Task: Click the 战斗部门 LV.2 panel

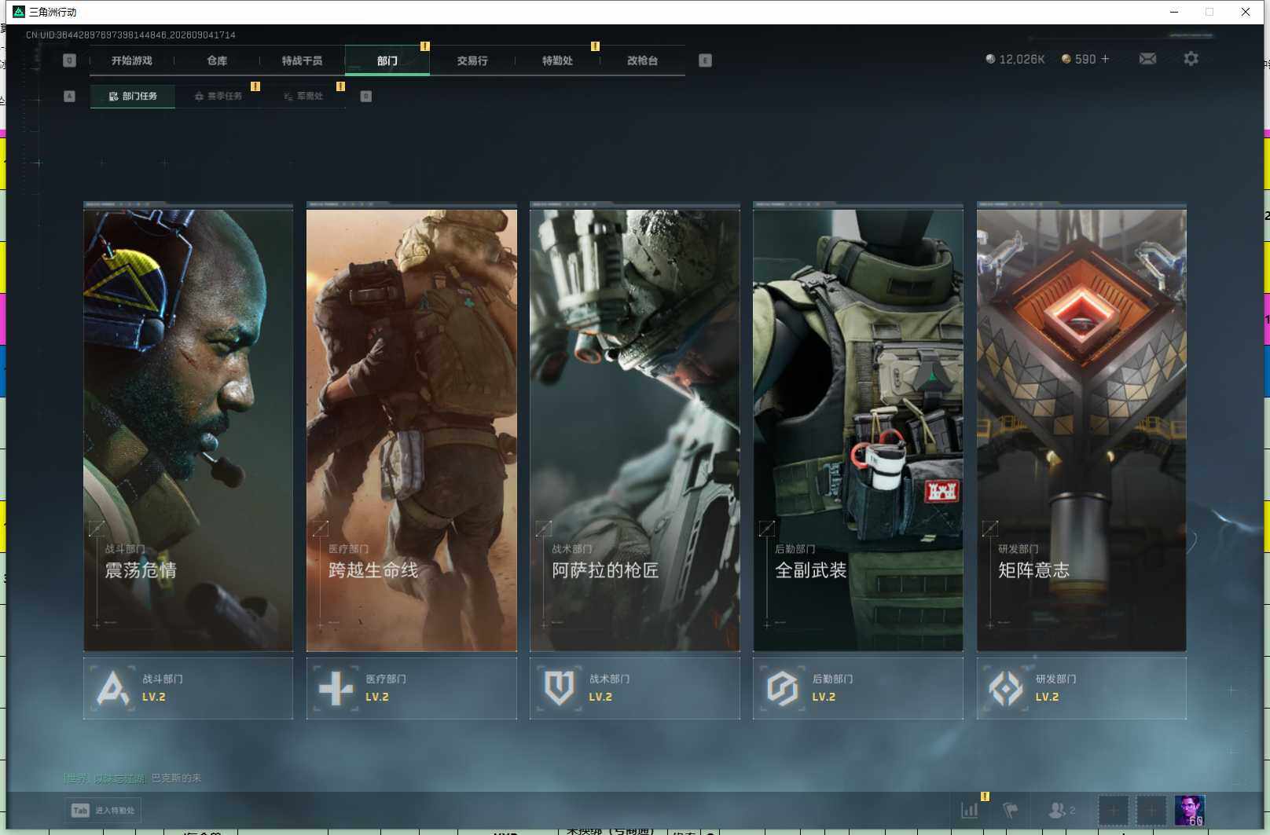Action: tap(188, 688)
